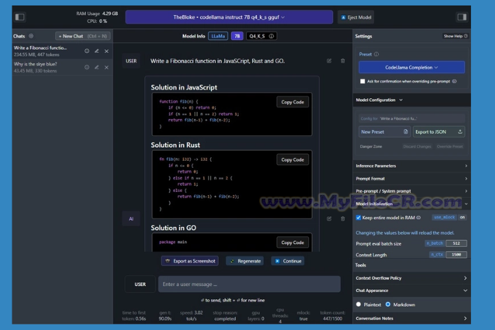Click Discard Changes in Danger Zone
Image resolution: width=495 pixels, height=330 pixels.
point(417,146)
